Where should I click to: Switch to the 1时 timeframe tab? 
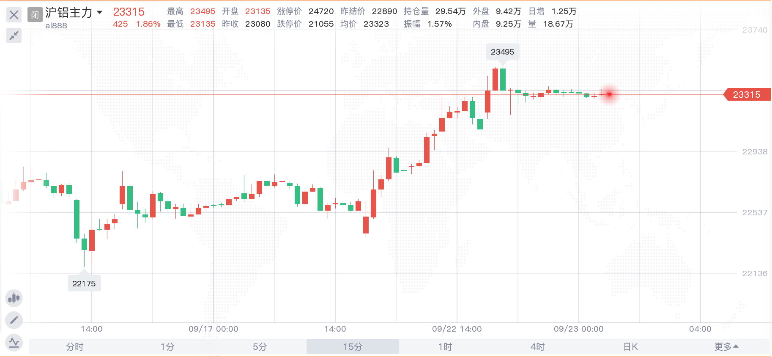(x=445, y=347)
